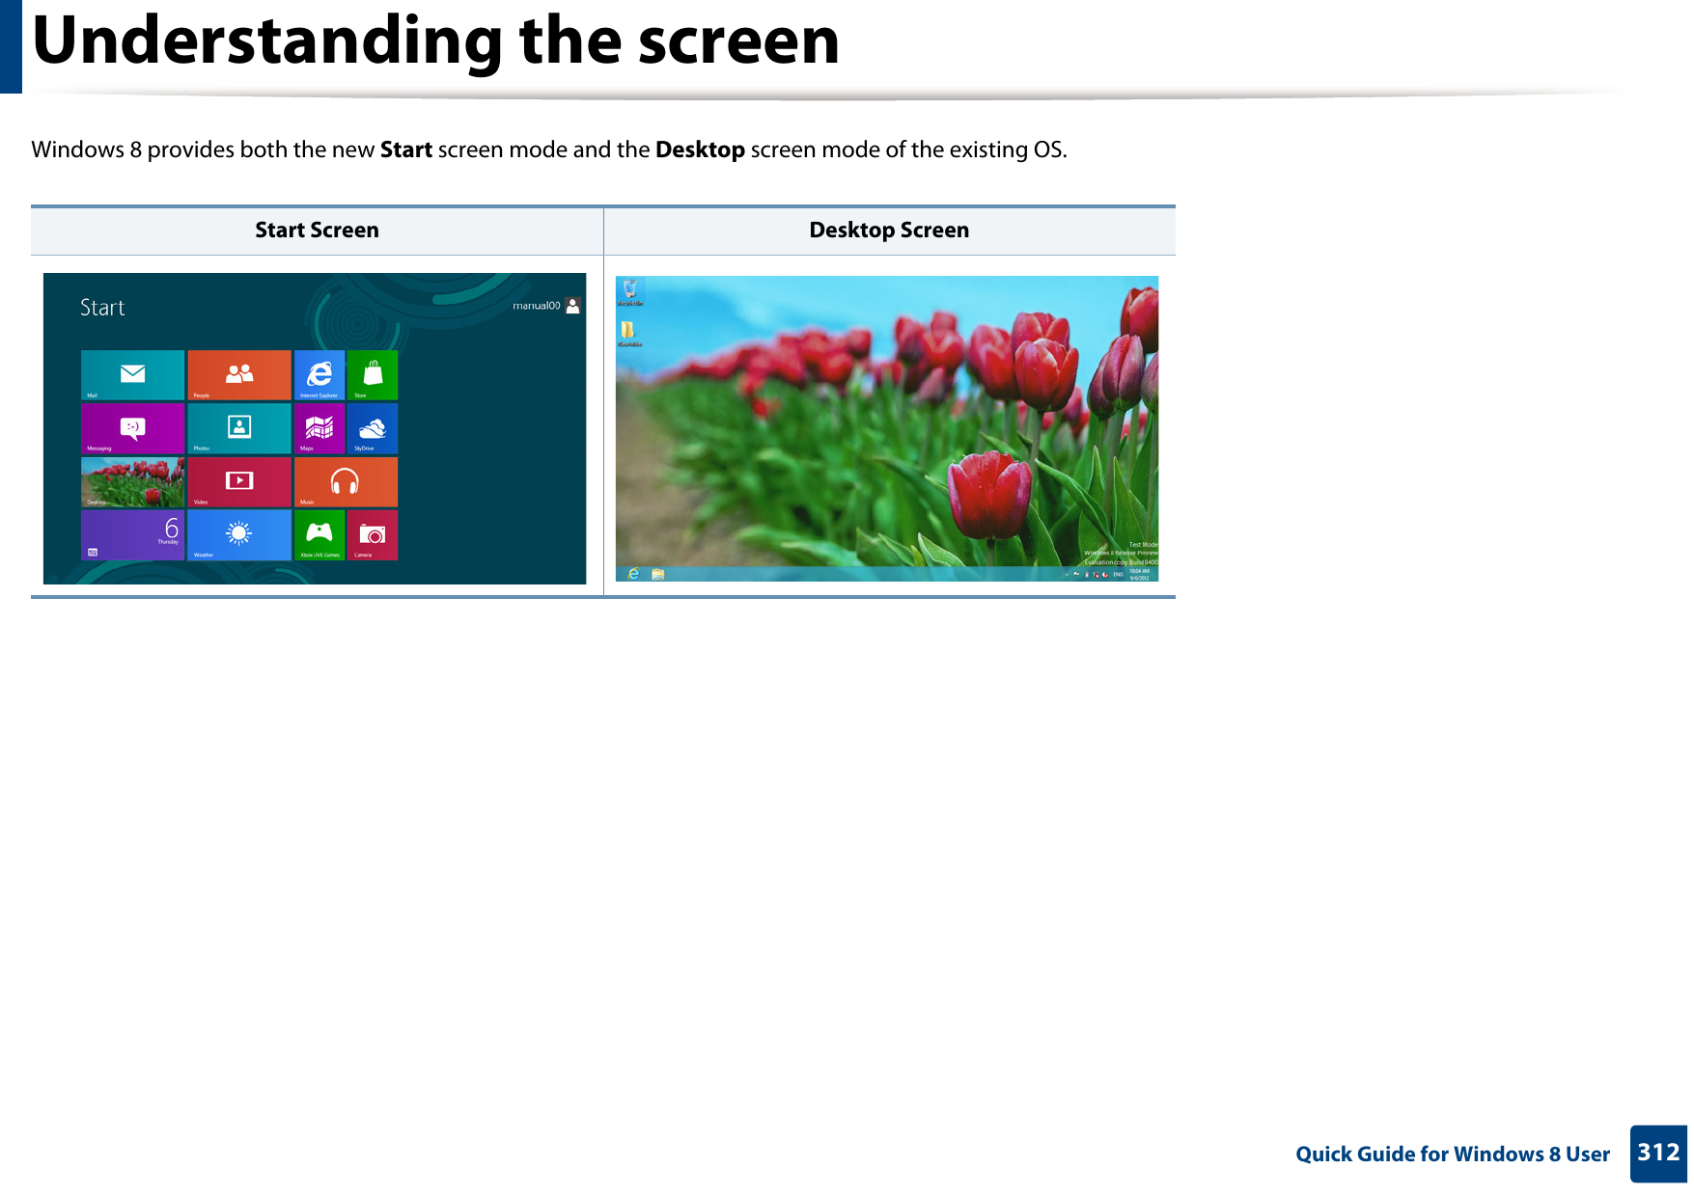The image size is (1694, 1196).
Task: Open the SkyDrive tile
Action: tap(375, 429)
